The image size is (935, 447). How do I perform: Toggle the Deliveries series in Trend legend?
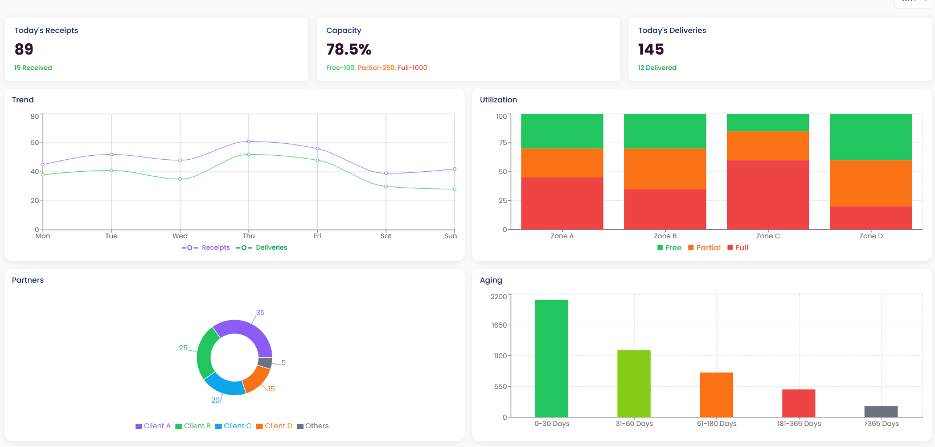click(x=261, y=247)
